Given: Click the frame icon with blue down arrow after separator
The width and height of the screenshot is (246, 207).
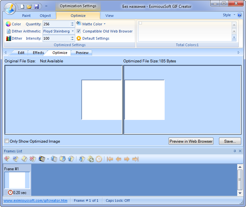Looking at the screenshot, I should click(82, 159).
